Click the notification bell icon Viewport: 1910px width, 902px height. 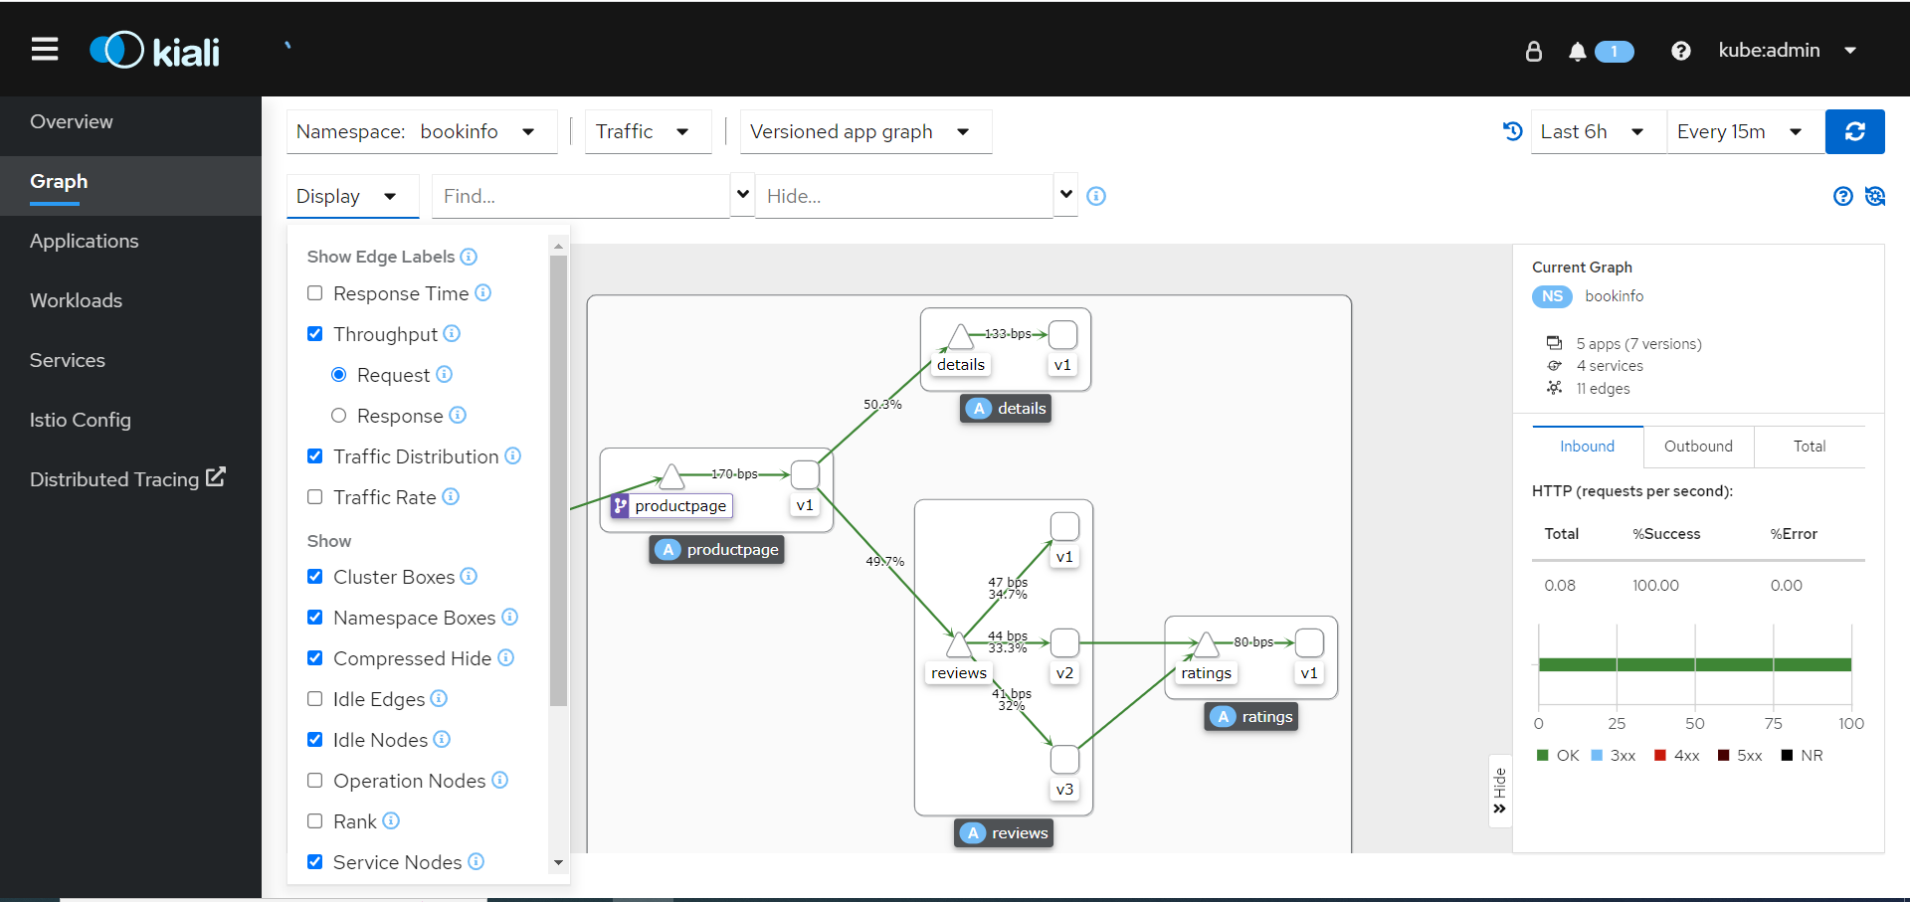1577,52
